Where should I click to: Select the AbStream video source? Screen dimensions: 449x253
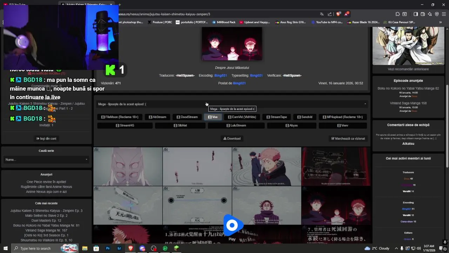(158, 117)
